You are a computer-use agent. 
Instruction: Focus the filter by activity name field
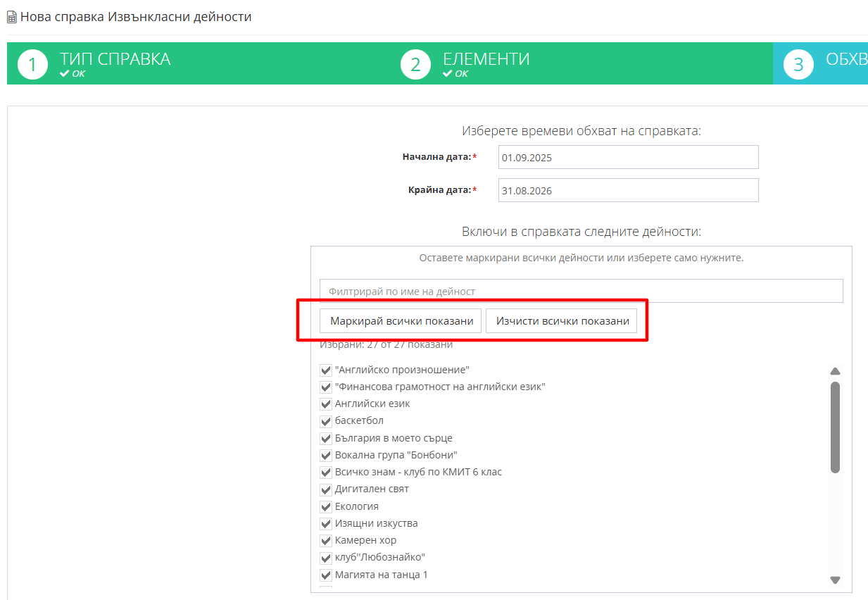point(581,291)
